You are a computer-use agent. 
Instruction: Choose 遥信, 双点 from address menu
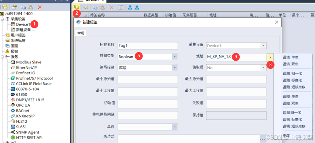291,64
